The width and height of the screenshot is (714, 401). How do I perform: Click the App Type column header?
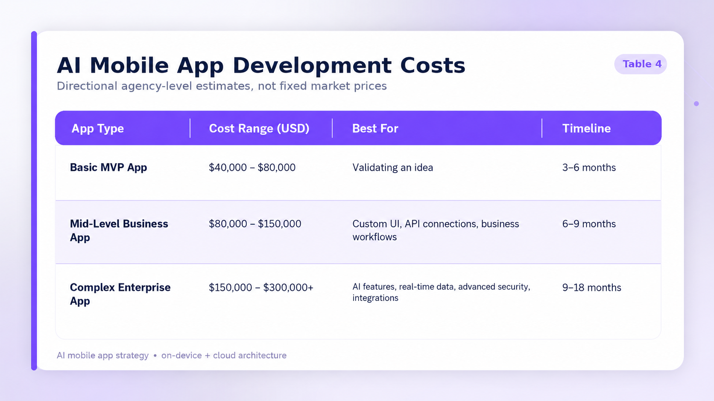coord(98,128)
